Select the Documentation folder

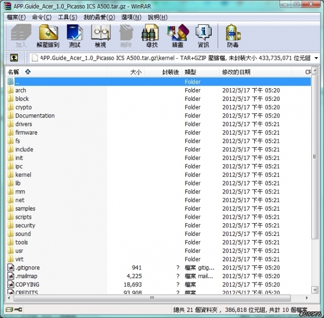pos(35,116)
